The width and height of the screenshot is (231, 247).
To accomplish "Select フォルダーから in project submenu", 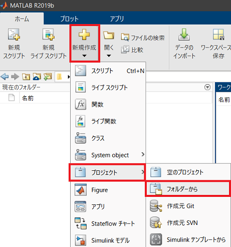I will pyautogui.click(x=188, y=189).
